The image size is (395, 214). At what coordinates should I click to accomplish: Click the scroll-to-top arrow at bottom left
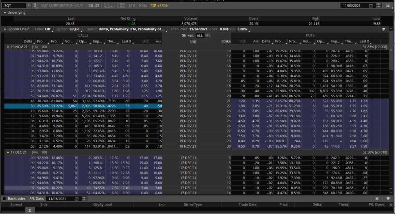coord(29,210)
